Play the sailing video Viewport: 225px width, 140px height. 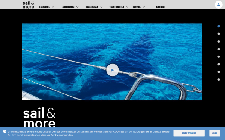pos(112,70)
